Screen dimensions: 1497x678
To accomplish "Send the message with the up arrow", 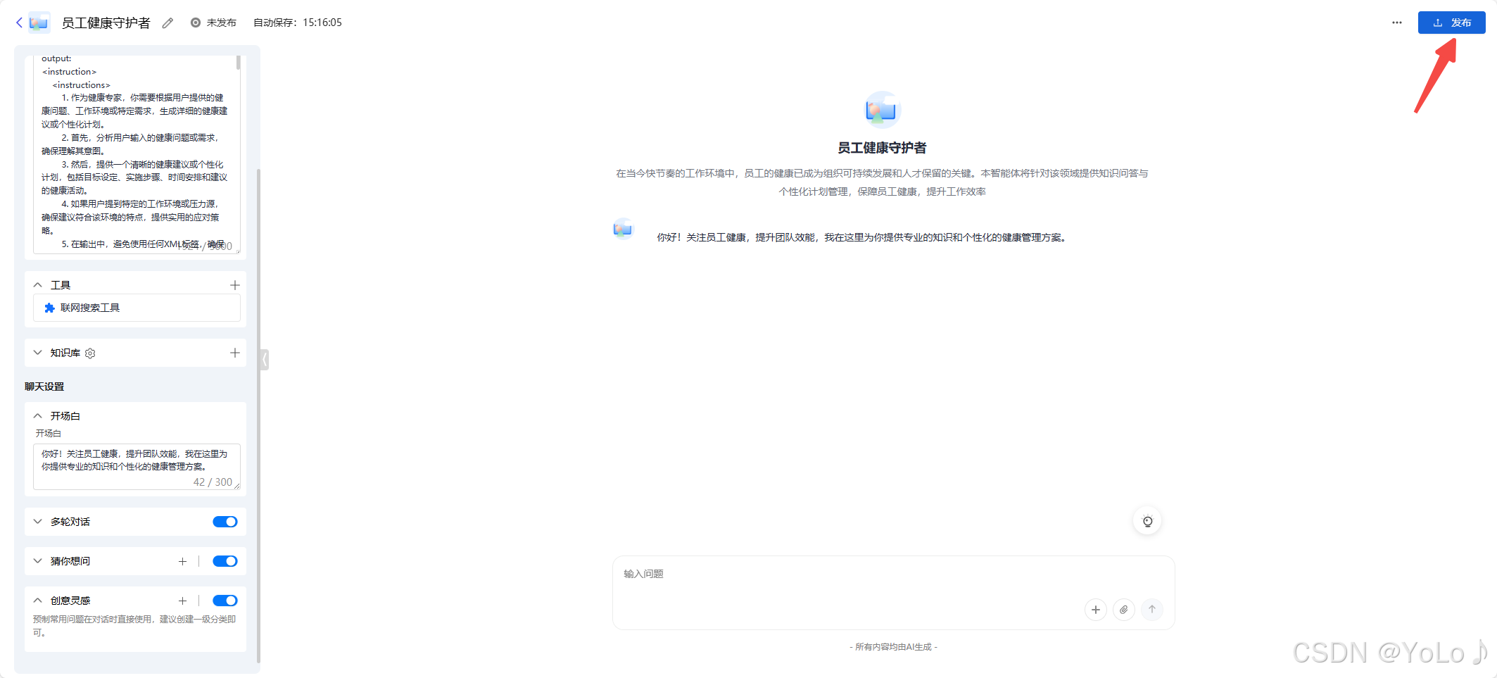I will coord(1152,610).
